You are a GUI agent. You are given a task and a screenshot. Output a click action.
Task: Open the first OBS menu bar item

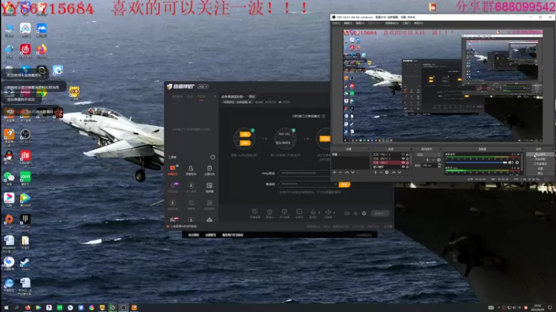[336, 23]
